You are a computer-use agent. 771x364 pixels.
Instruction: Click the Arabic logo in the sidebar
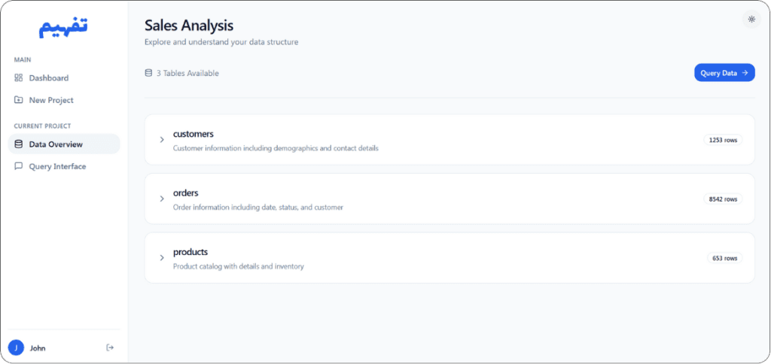64,26
